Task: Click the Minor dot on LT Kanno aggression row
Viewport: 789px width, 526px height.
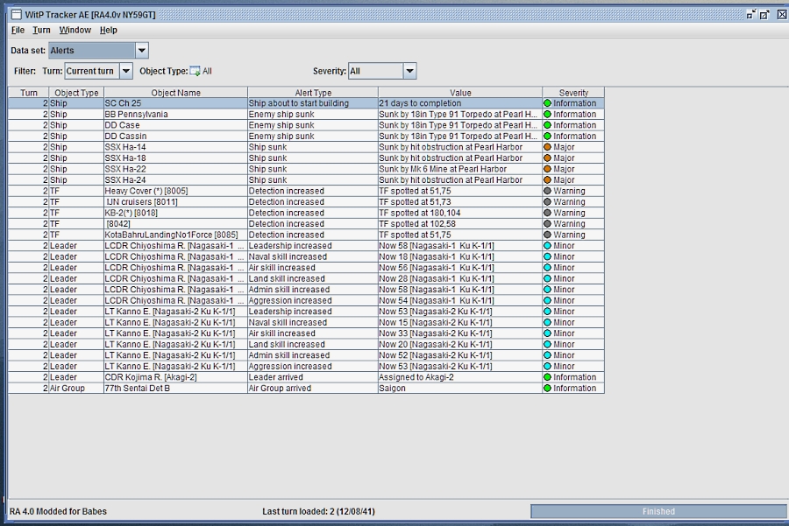Action: click(x=548, y=367)
